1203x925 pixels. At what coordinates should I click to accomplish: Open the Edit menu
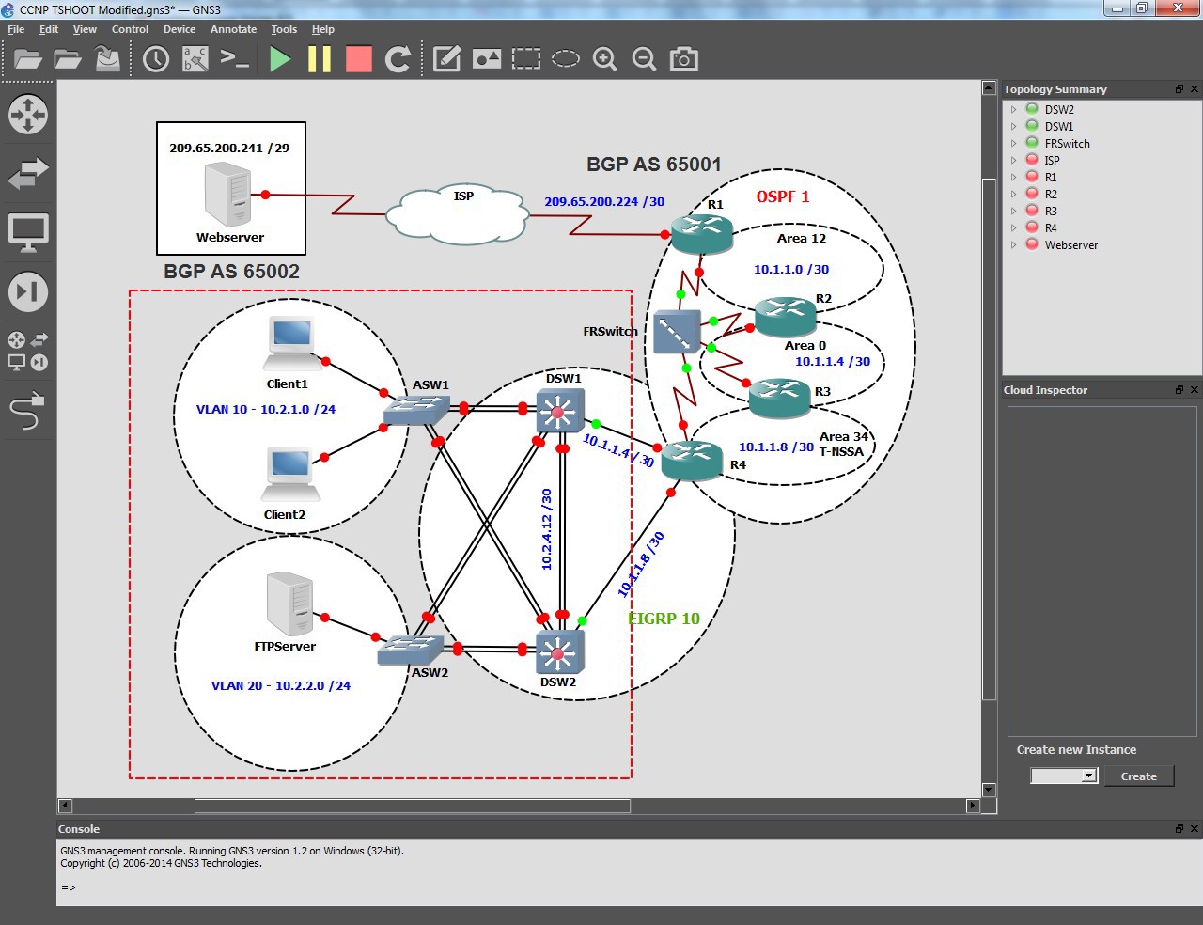(x=49, y=29)
